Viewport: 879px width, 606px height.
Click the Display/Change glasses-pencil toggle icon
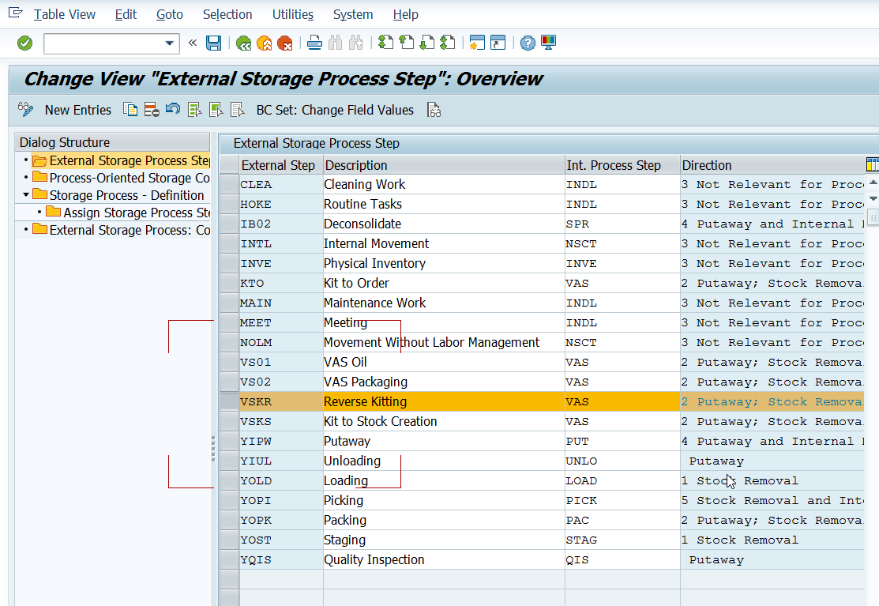(26, 110)
